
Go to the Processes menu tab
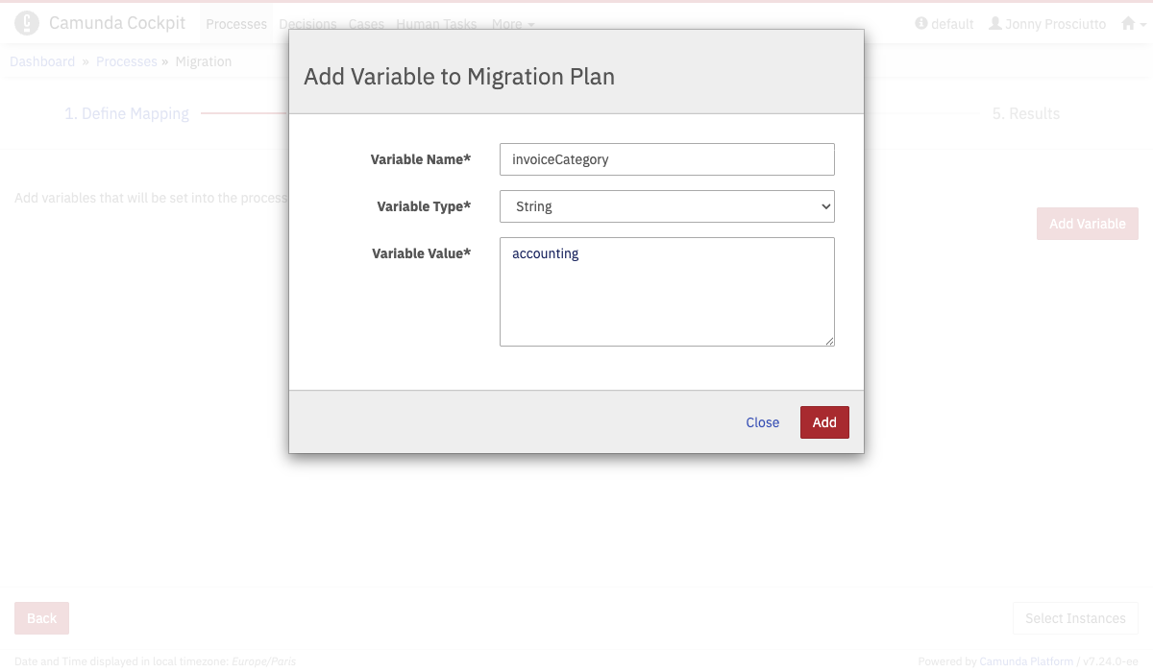click(236, 24)
